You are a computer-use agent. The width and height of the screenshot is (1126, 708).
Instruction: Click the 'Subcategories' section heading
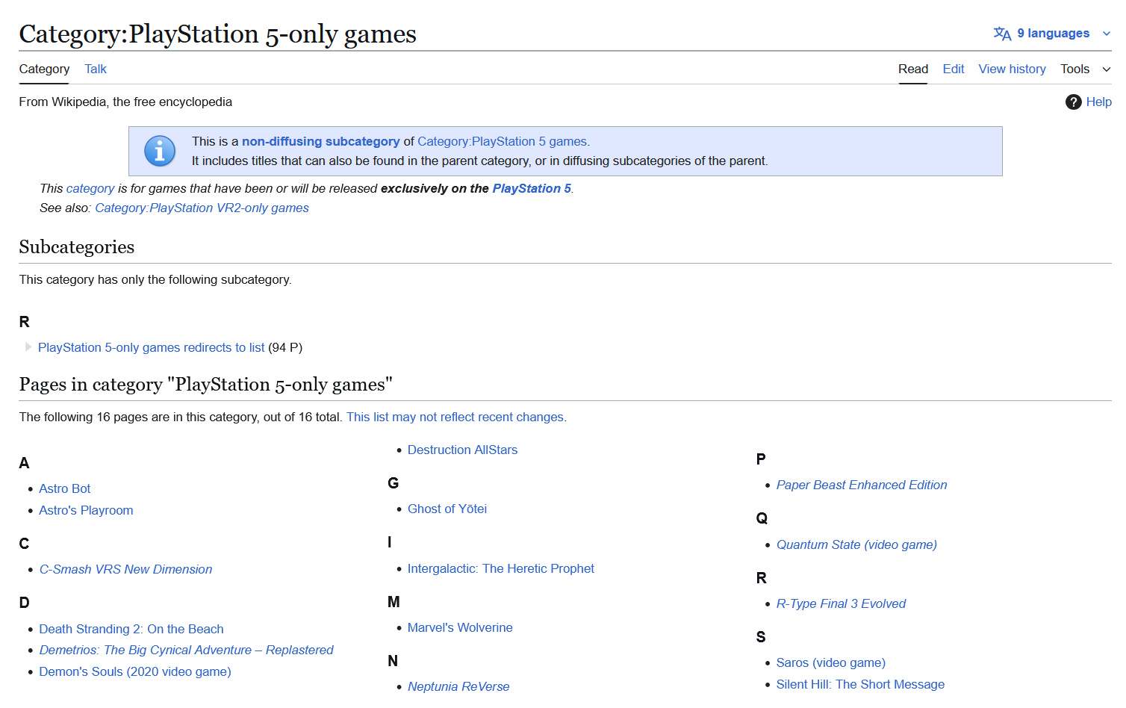pos(77,247)
